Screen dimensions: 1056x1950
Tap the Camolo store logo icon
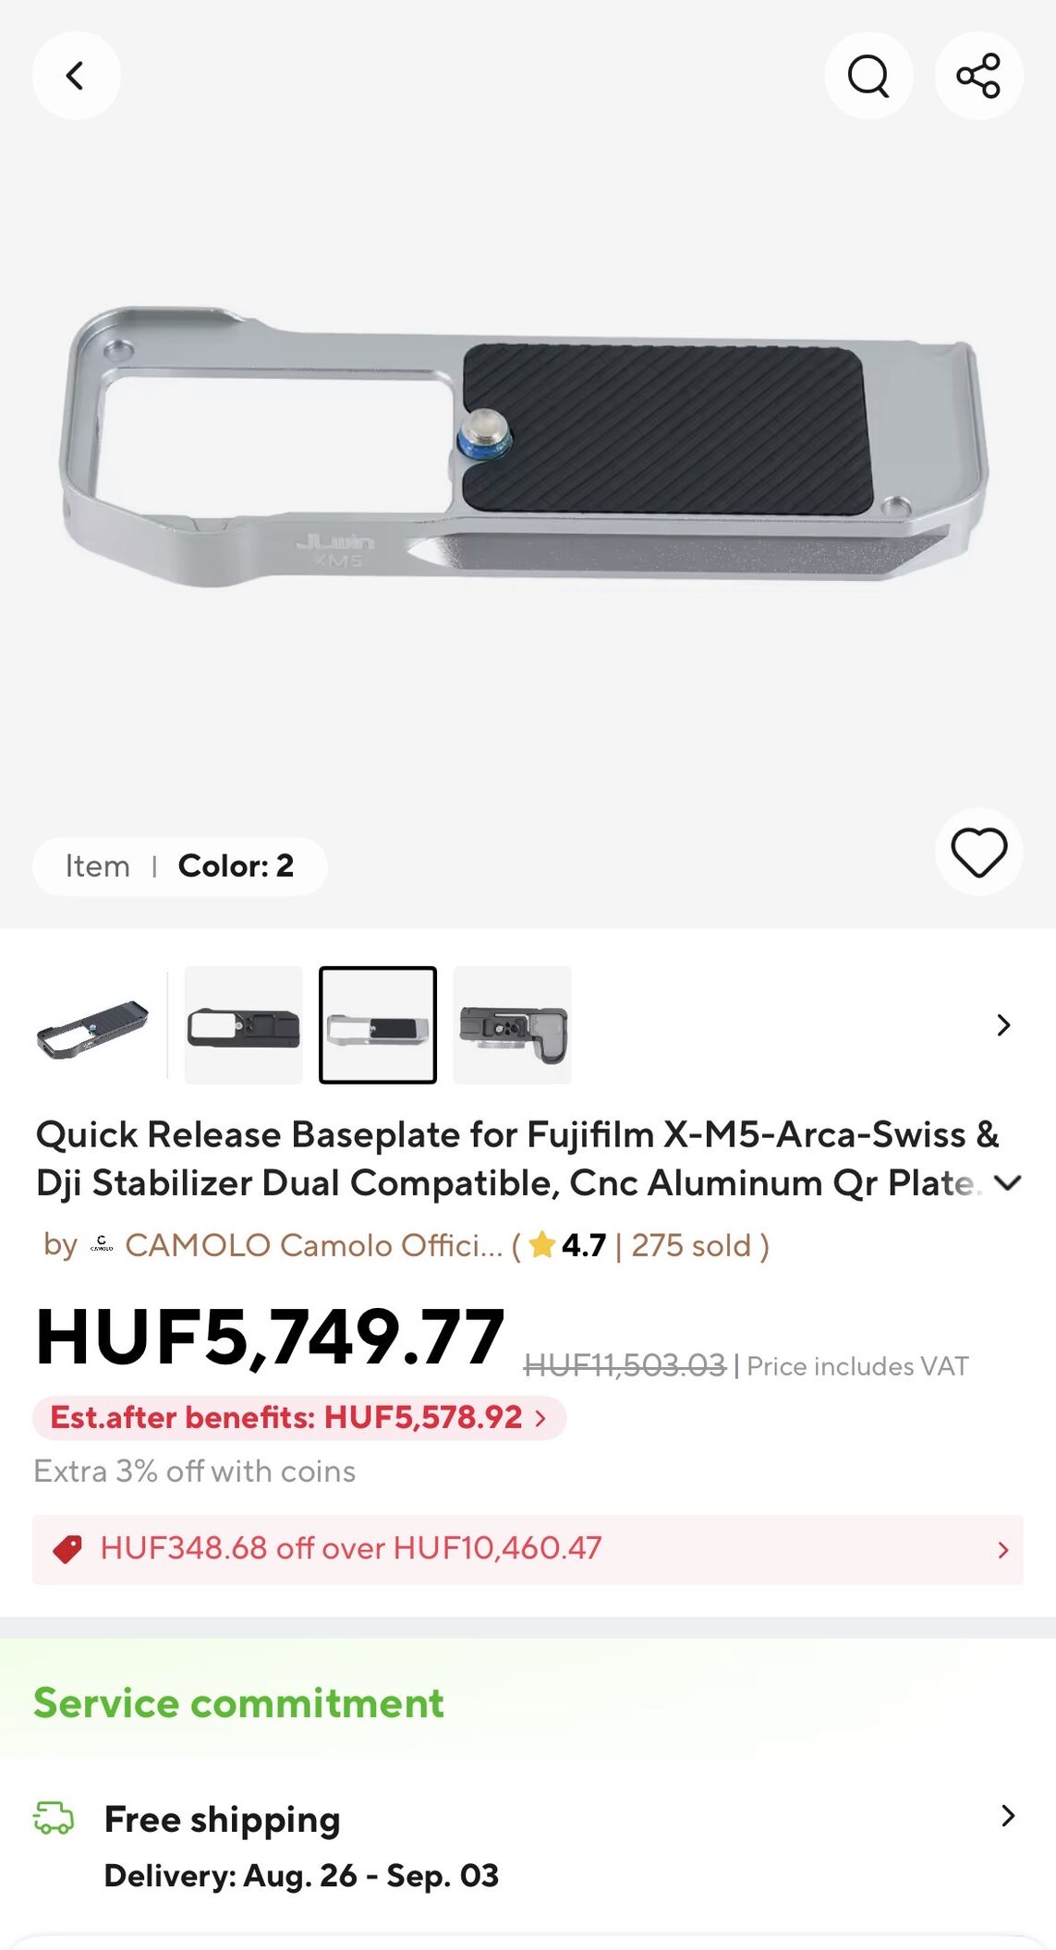coord(102,1245)
